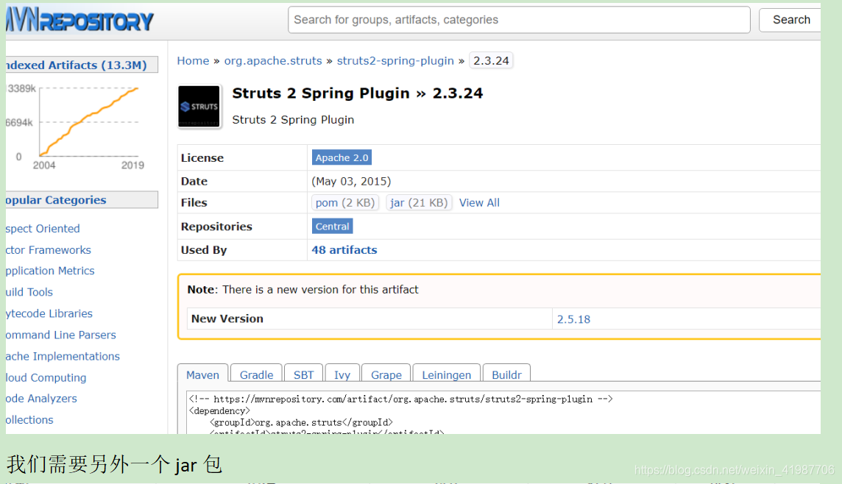Viewport: 842px width, 484px height.
Task: Click the Apache 2.0 license badge
Action: point(342,157)
